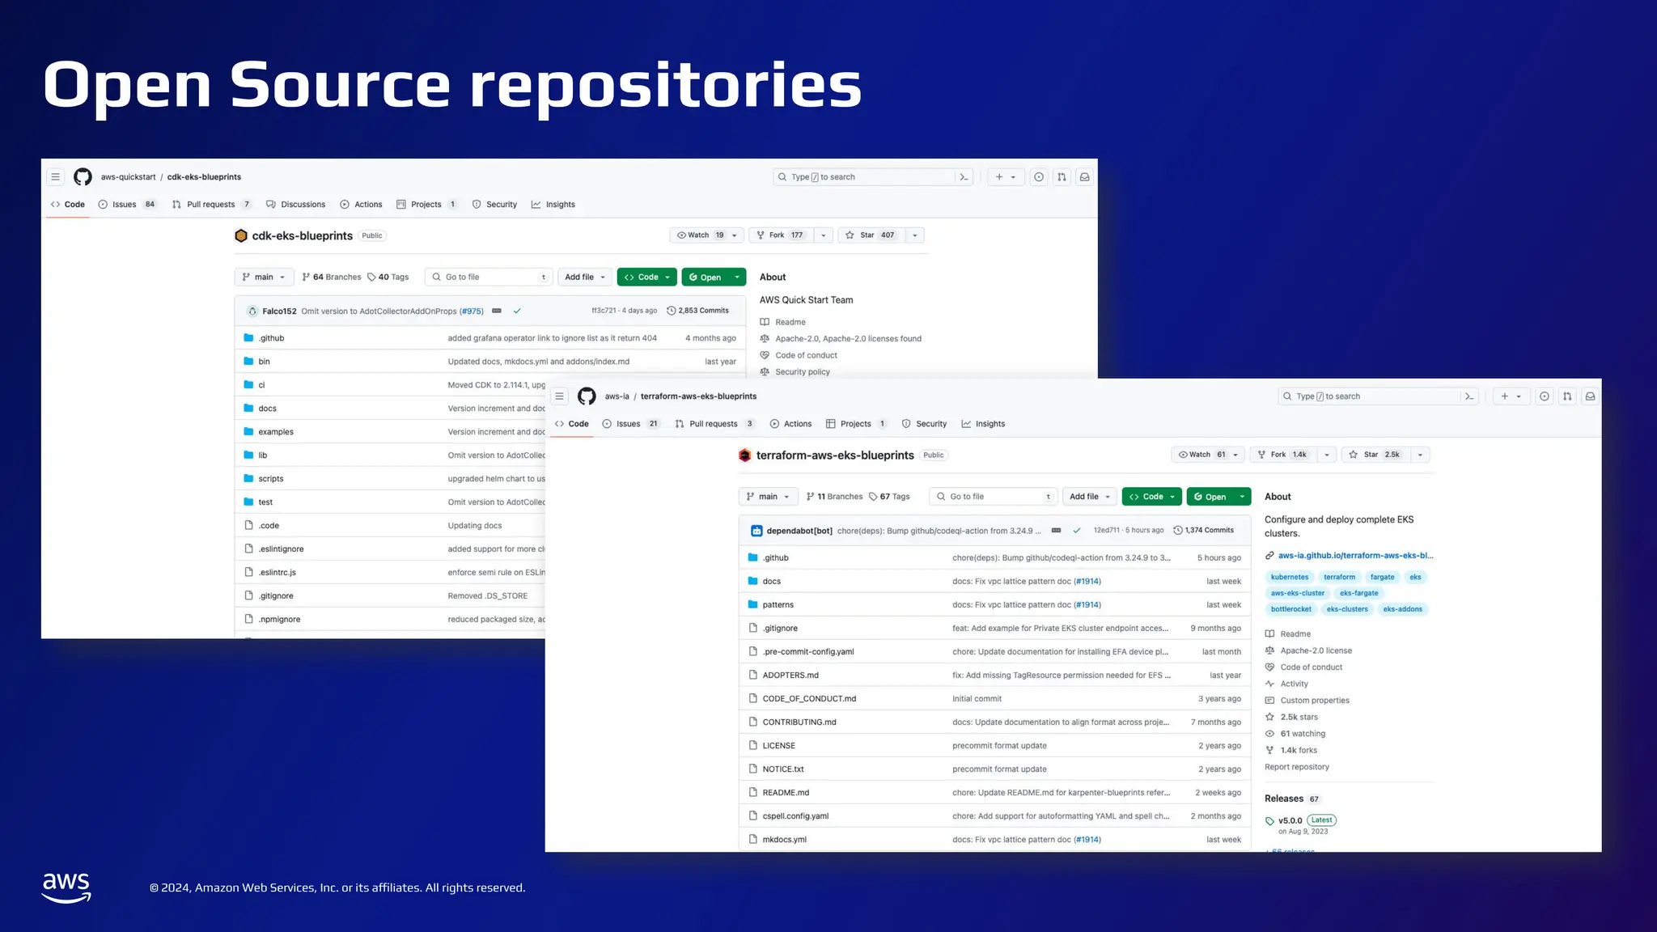This screenshot has height=932, width=1657.
Task: Open main branch dropdown in terraform repository
Action: point(769,497)
